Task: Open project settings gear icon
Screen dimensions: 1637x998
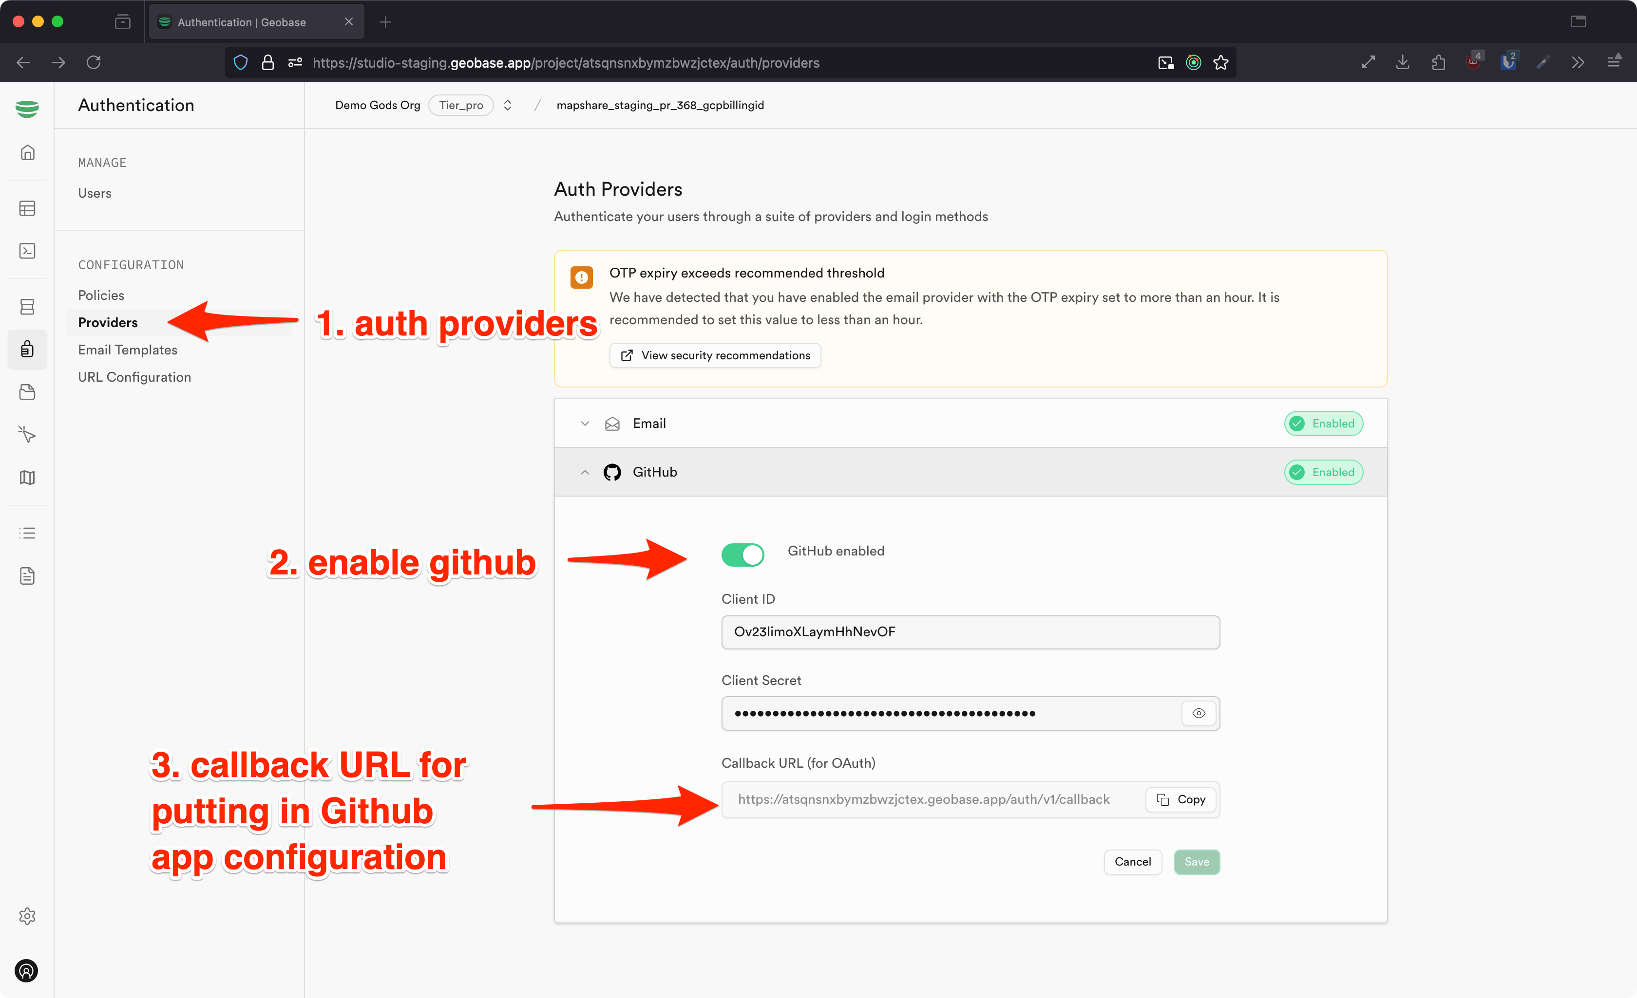Action: [27, 916]
